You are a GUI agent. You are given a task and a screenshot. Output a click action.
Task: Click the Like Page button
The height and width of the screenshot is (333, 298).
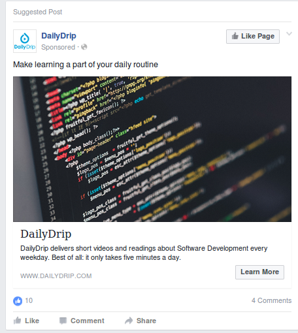coord(253,37)
